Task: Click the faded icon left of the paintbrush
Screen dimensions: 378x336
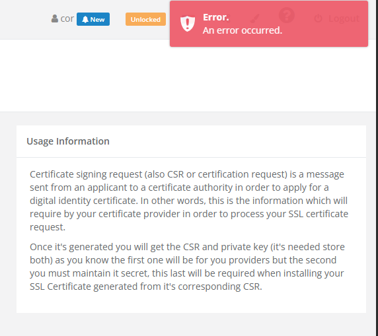Action: click(x=228, y=18)
